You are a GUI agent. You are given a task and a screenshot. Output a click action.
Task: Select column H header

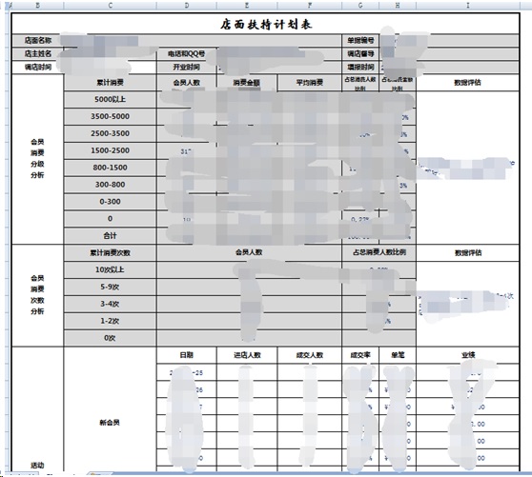[x=398, y=5]
